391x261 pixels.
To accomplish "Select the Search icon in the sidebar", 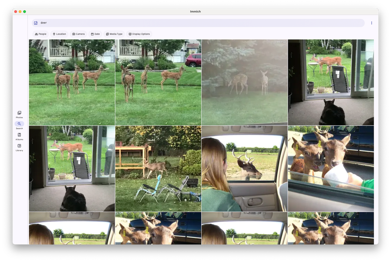I will point(19,125).
